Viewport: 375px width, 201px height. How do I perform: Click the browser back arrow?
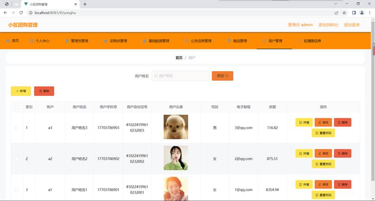tap(5, 13)
